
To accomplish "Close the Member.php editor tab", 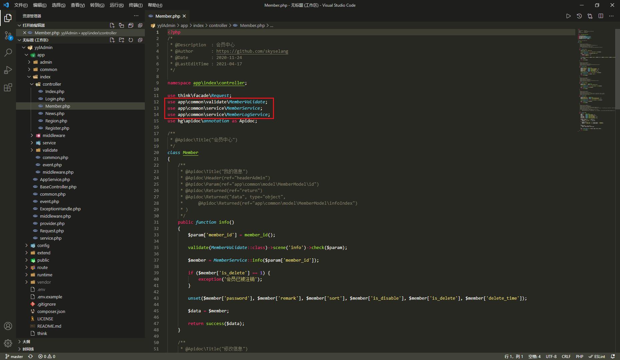I will pyautogui.click(x=184, y=16).
